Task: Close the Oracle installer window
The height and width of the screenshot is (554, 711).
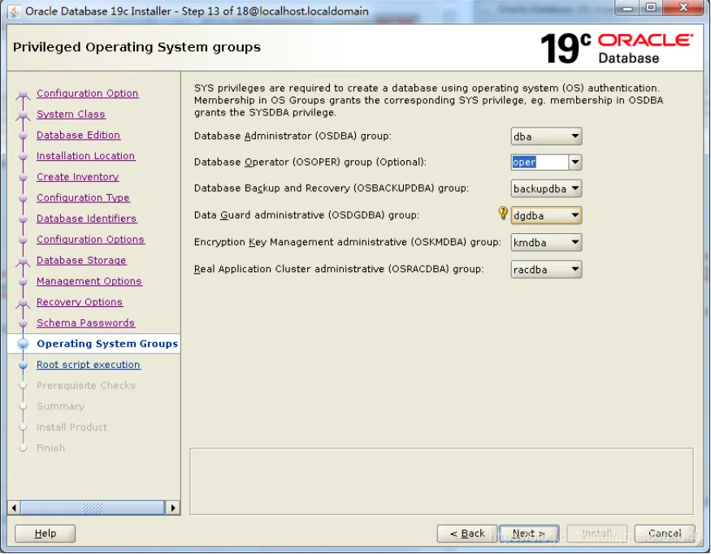Action: tap(684, 7)
